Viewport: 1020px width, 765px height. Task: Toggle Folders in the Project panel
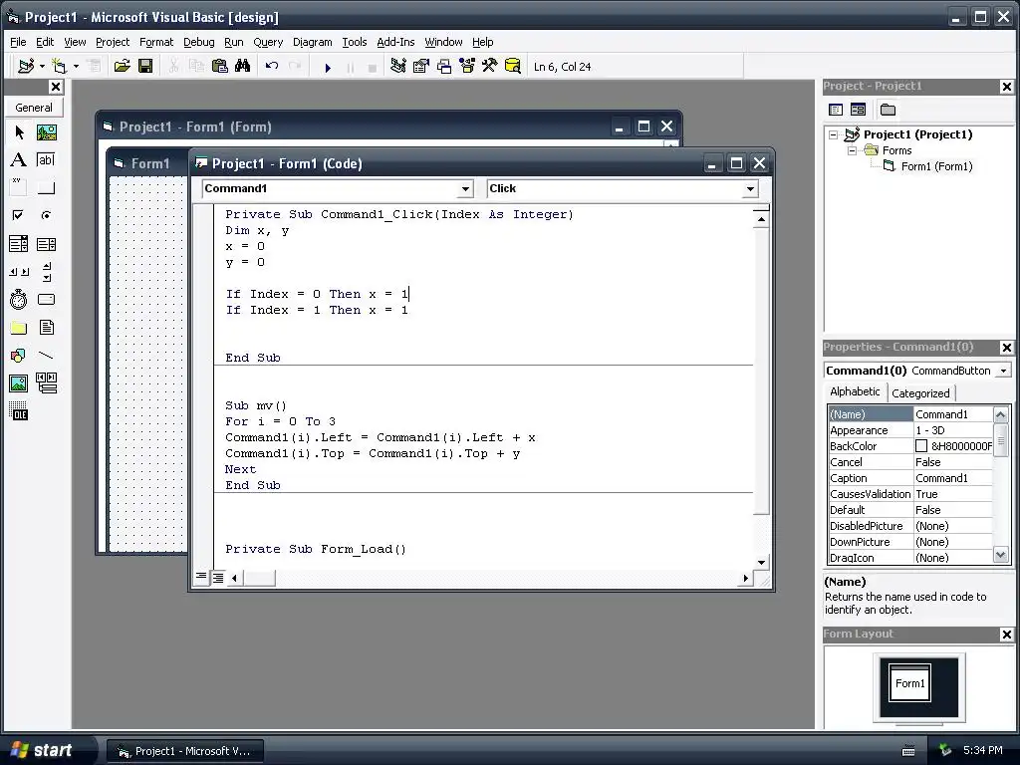coord(888,110)
